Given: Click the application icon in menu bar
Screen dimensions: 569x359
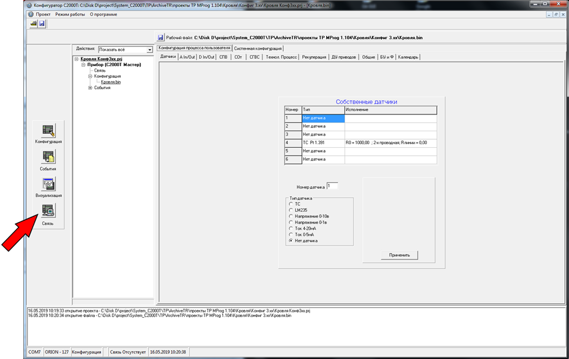Looking at the screenshot, I should (x=30, y=14).
